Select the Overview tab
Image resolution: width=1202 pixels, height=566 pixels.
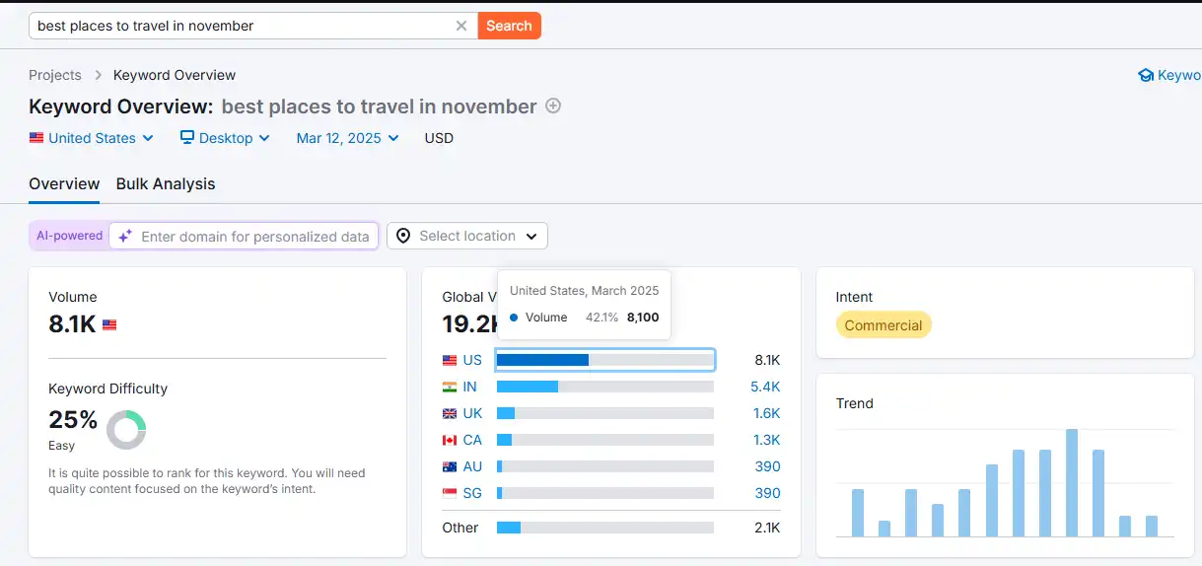pyautogui.click(x=64, y=183)
